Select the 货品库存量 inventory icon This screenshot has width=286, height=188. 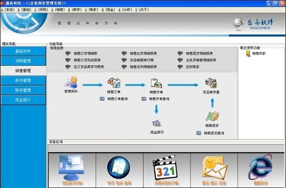click(211, 83)
